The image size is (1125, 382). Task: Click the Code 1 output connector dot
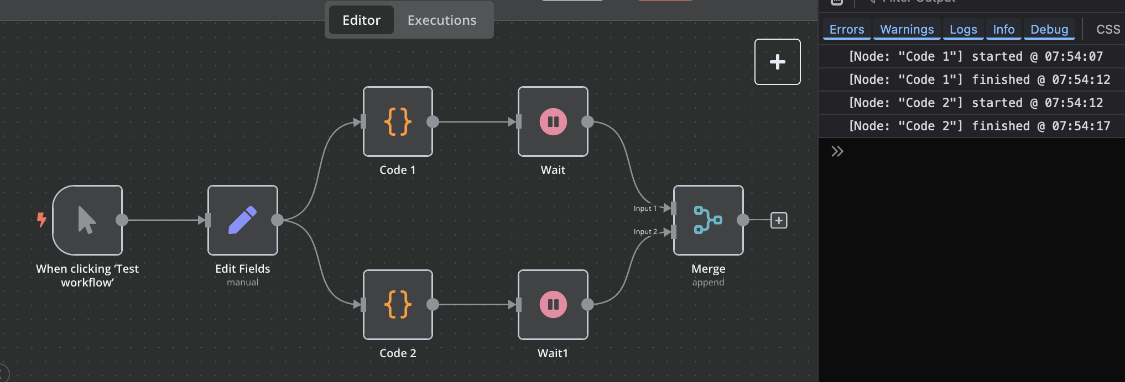point(433,121)
